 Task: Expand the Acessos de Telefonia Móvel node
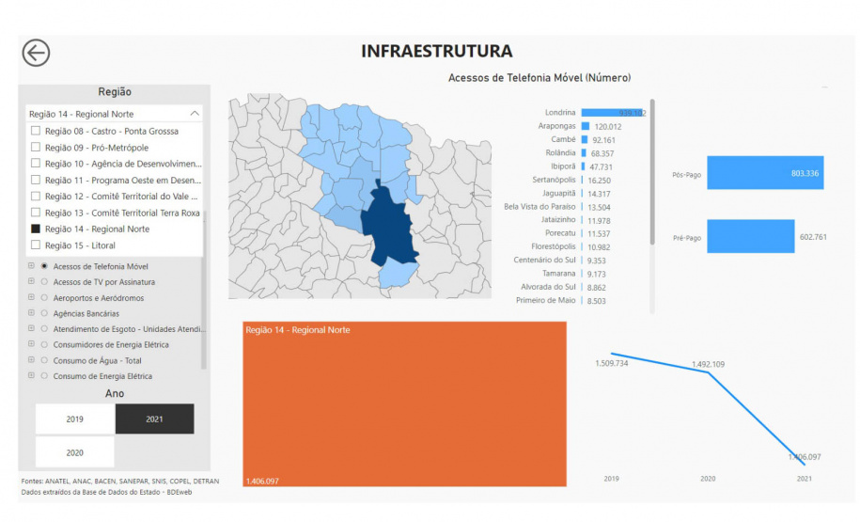pos(31,266)
